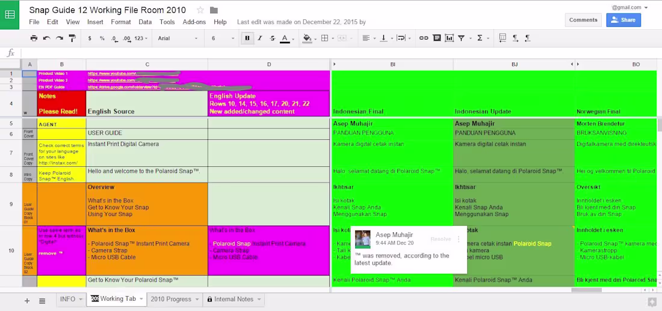
Task: Star this spreadsheet
Action: [x=200, y=10]
